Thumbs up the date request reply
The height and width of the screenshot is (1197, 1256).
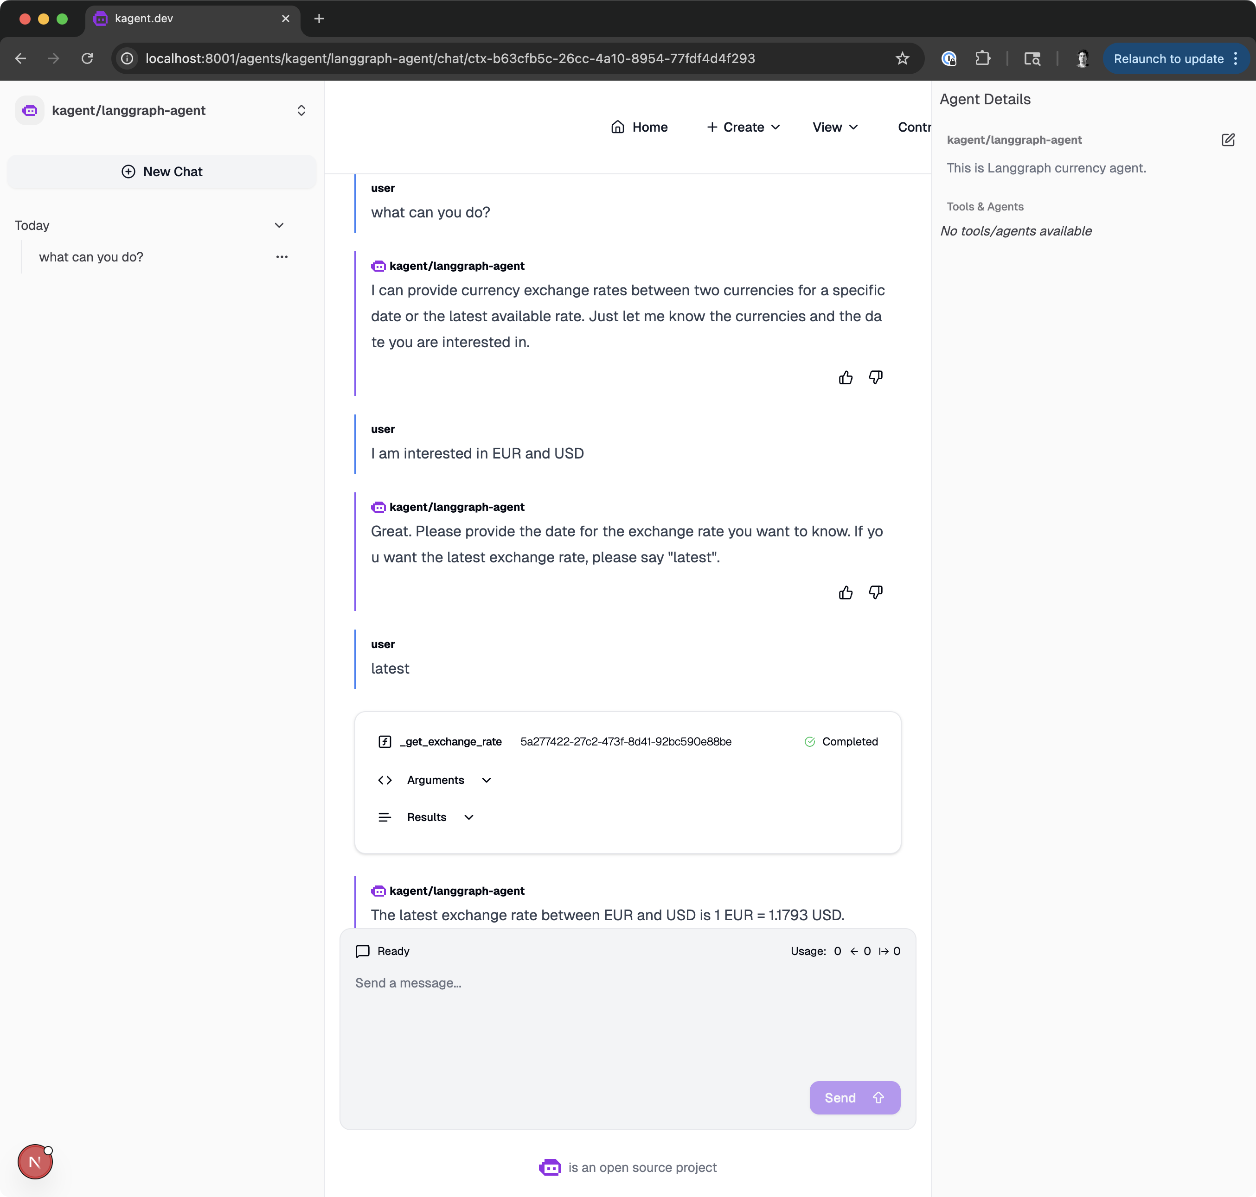click(x=846, y=593)
